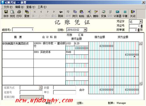Image resolution: width=146 pixels, height=106 pixels.
Task: Click the exchange rate cell 6.20
Action: pyautogui.click(x=81, y=44)
